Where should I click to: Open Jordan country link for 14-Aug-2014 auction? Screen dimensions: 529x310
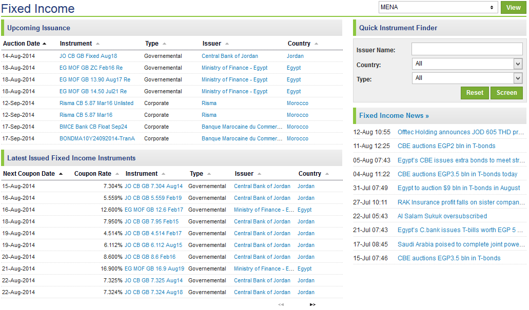point(295,56)
